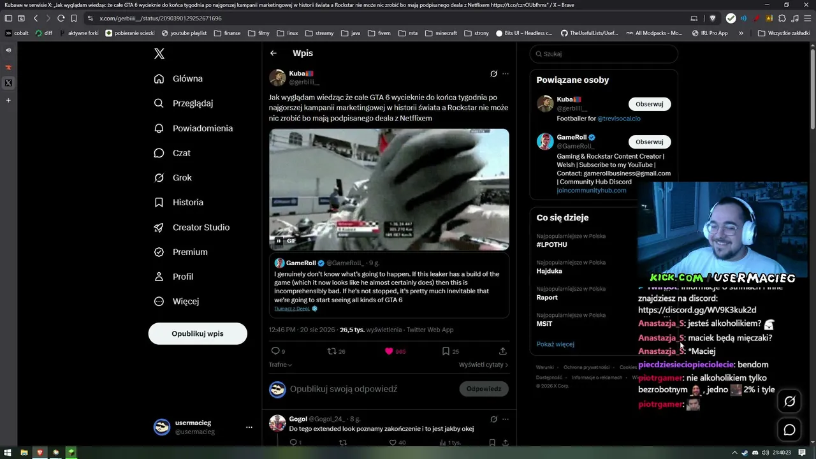The width and height of the screenshot is (816, 459).
Task: Go back with the Wpis arrow
Action: pos(273,54)
